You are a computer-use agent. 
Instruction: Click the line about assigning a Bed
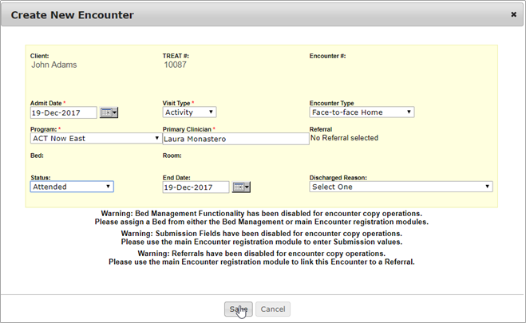tap(262, 222)
